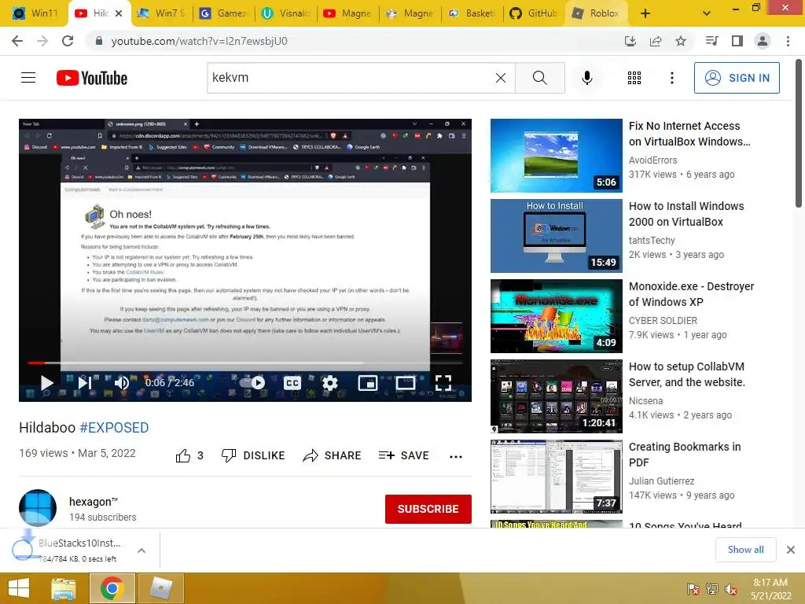Click the install/download page icon in address bar
This screenshot has width=805, height=604.
pyautogui.click(x=630, y=41)
